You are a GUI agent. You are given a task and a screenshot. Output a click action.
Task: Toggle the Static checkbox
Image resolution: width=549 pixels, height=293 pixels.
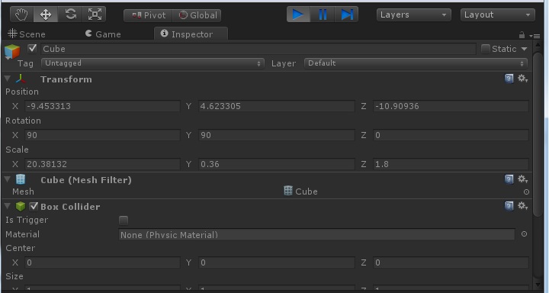pyautogui.click(x=485, y=49)
